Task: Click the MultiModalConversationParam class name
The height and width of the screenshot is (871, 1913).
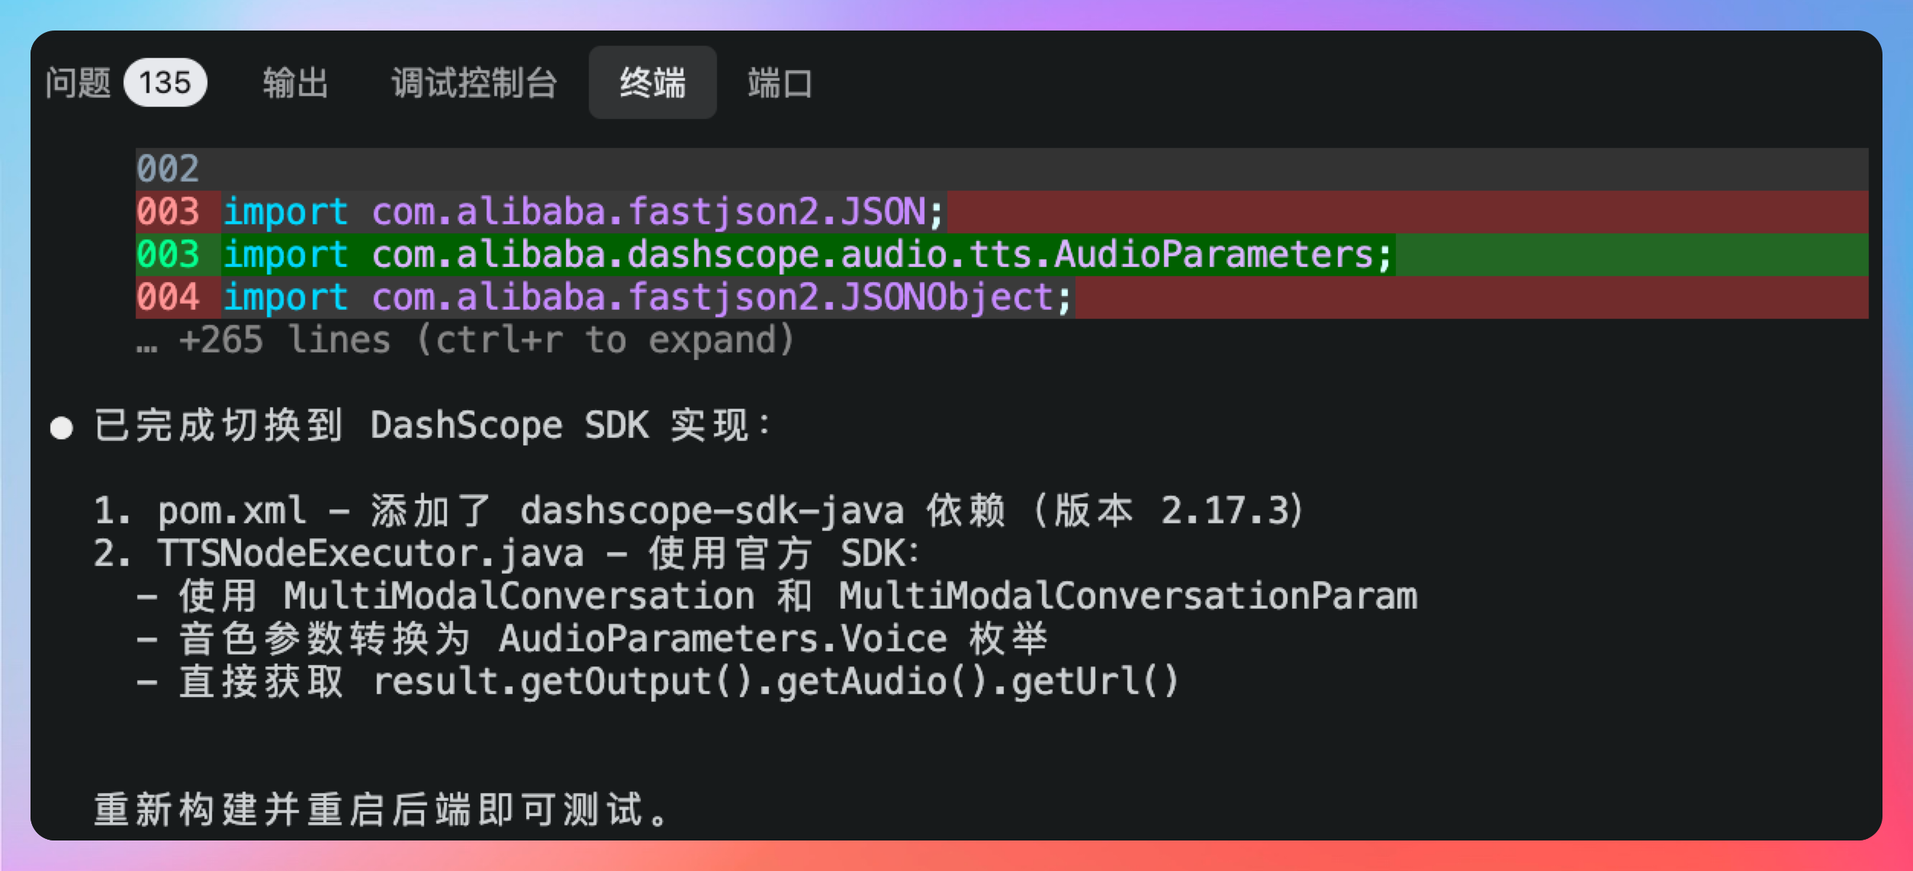Action: (x=1128, y=596)
